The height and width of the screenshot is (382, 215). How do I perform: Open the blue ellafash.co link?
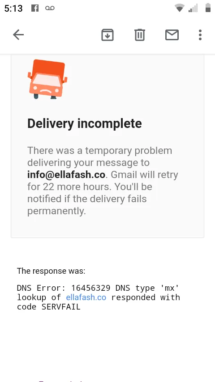pos(86,297)
